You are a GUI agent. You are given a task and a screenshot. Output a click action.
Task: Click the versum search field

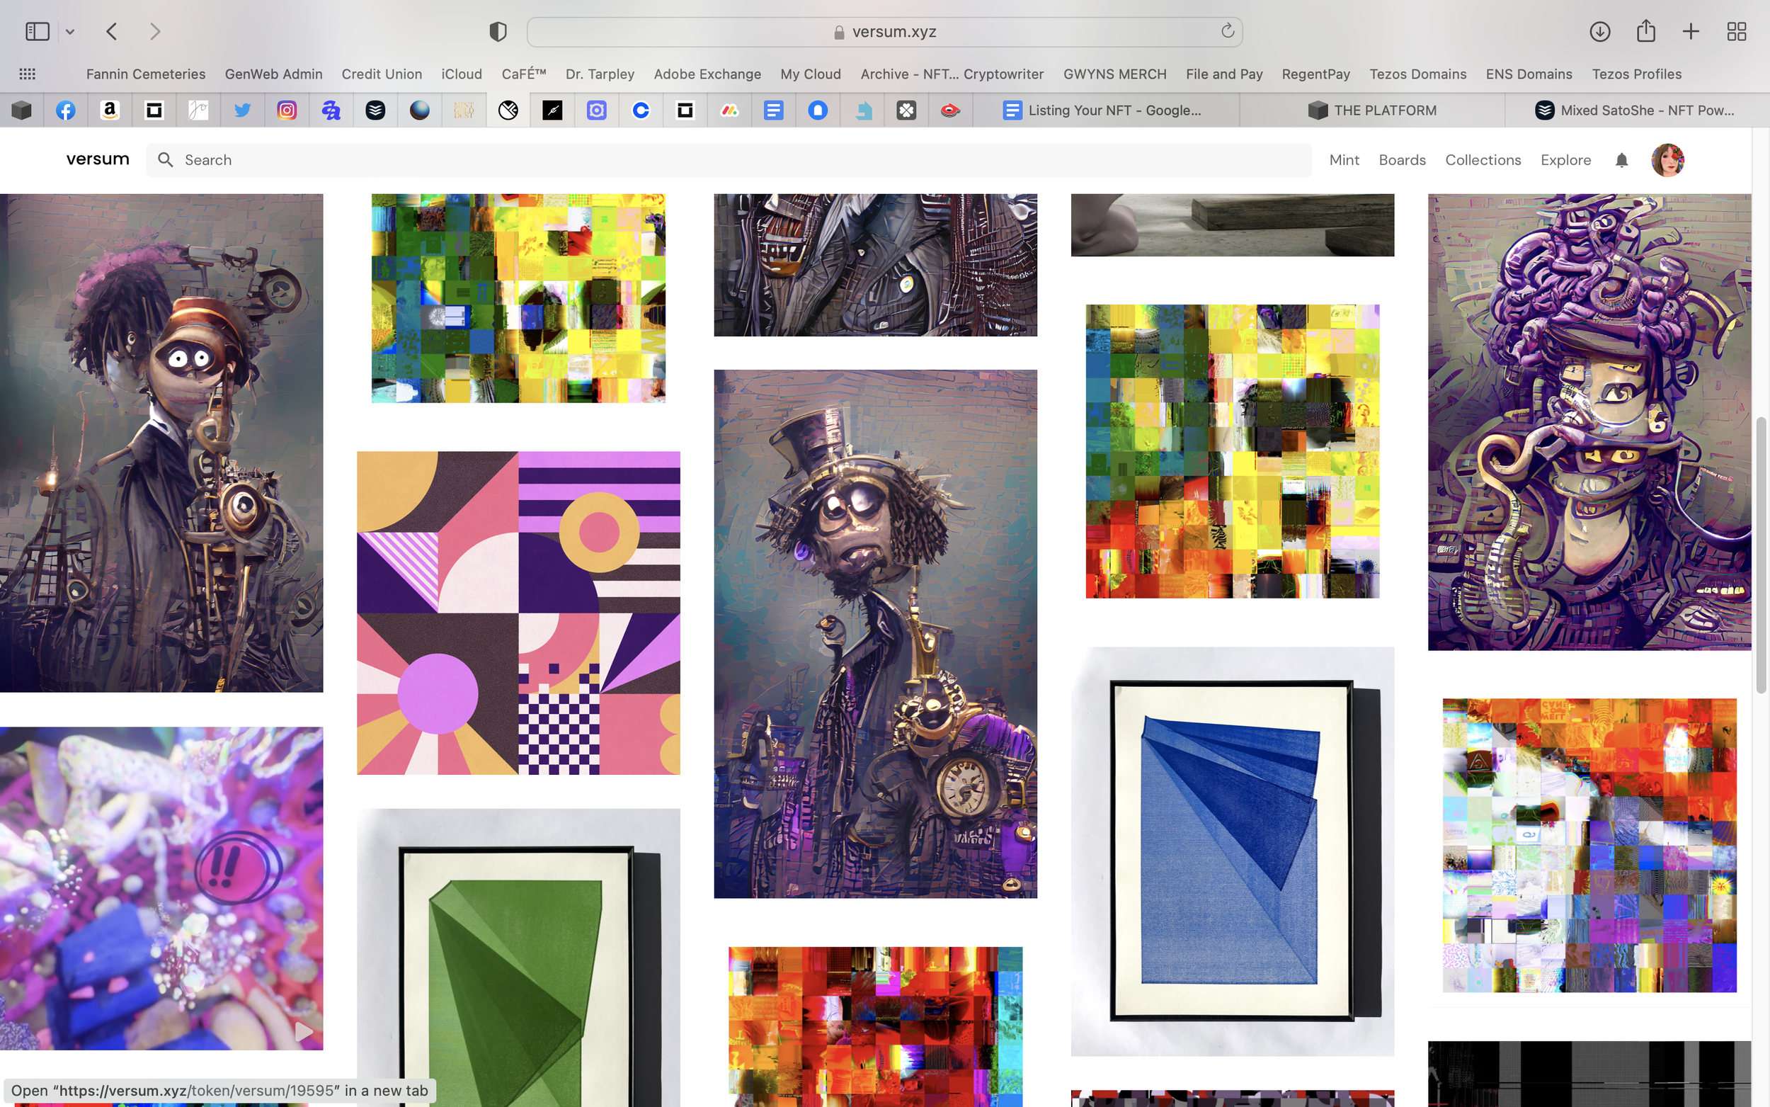731,159
